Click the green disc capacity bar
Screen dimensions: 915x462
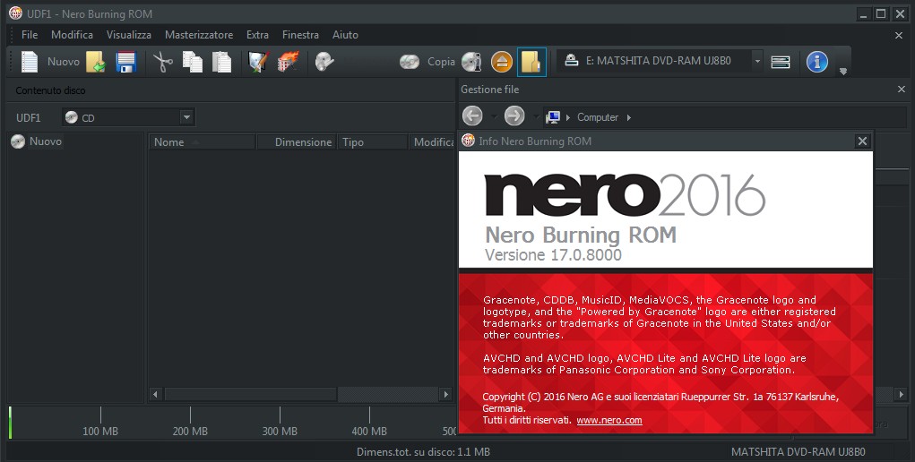(x=10, y=423)
